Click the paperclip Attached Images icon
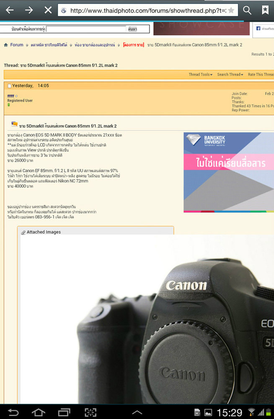 pos(23,232)
